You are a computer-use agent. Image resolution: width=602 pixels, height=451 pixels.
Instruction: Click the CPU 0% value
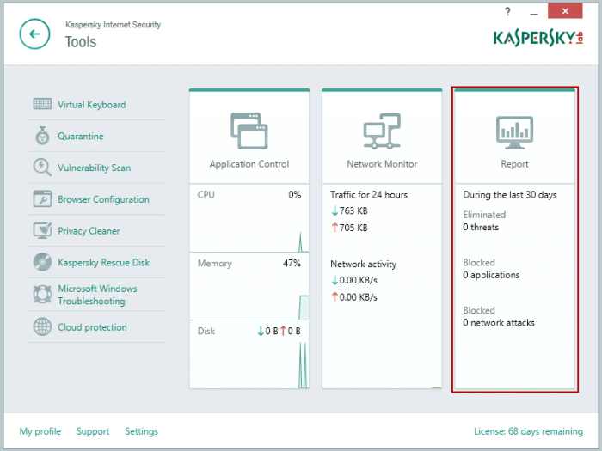295,195
